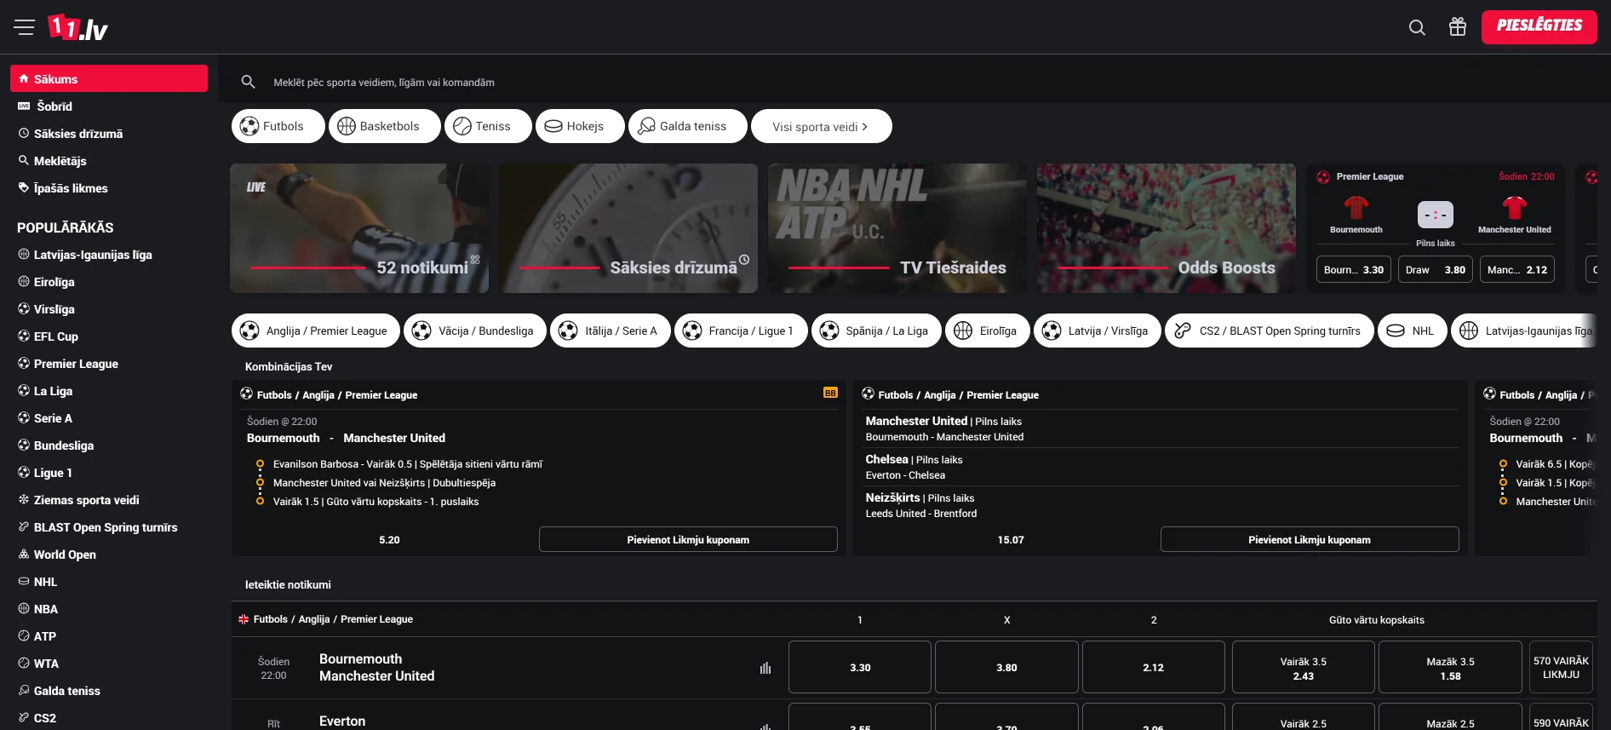
Task: Click the 11.lv logo
Action: 78,27
